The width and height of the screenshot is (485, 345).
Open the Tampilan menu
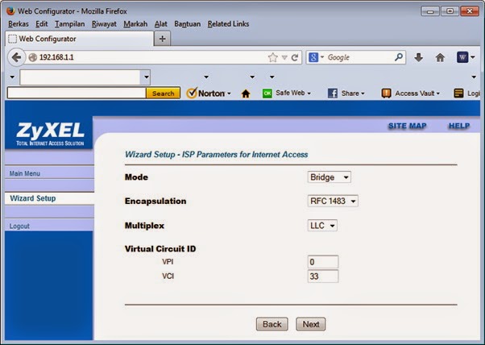(x=69, y=24)
